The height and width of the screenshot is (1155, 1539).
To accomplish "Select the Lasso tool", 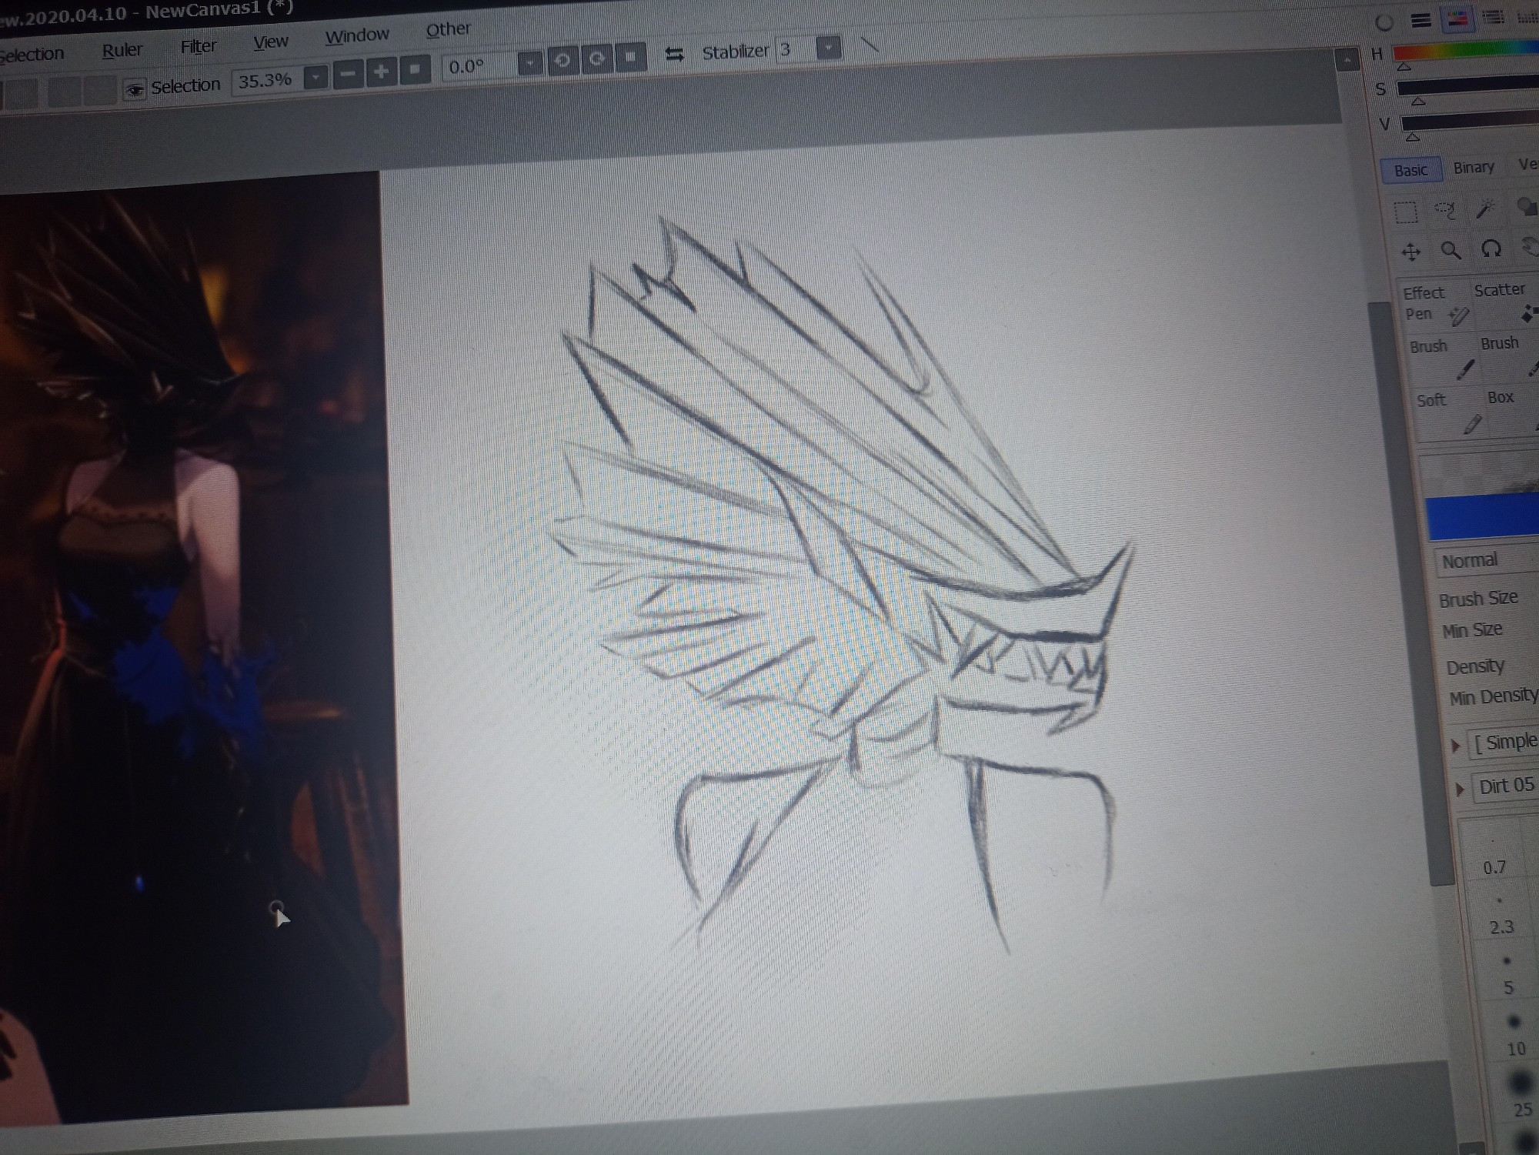I will click(x=1445, y=210).
